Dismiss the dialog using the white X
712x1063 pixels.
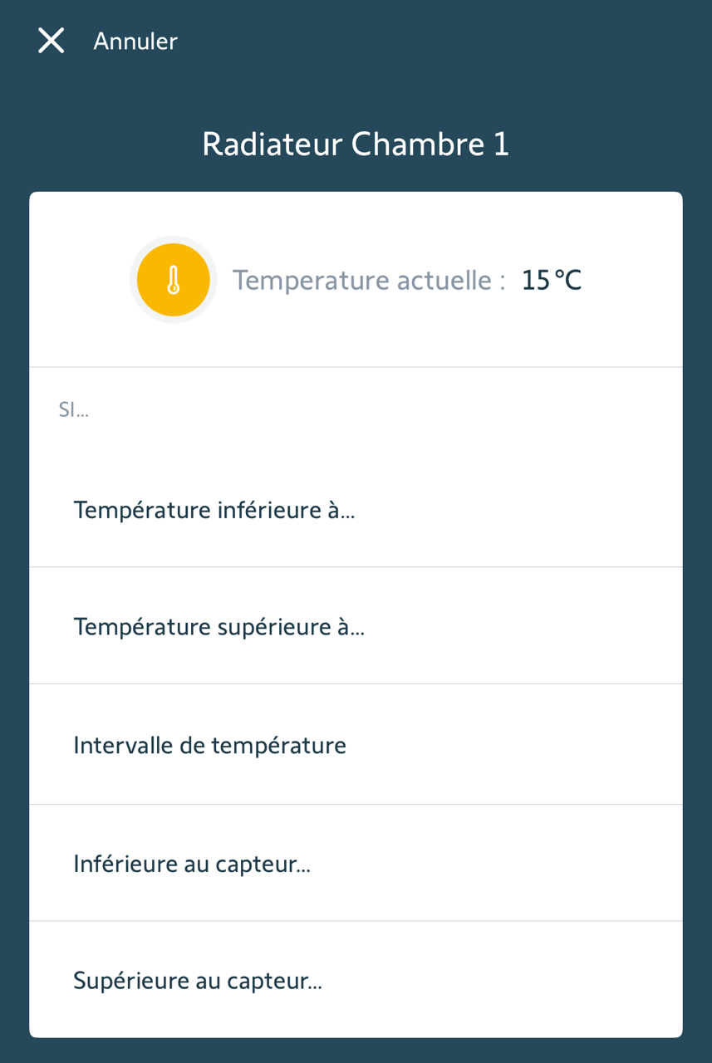pos(51,41)
